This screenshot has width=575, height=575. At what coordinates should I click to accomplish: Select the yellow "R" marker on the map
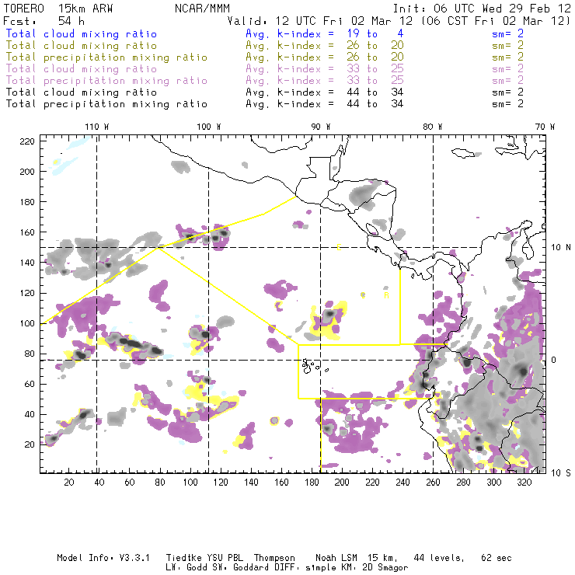pyautogui.click(x=386, y=295)
